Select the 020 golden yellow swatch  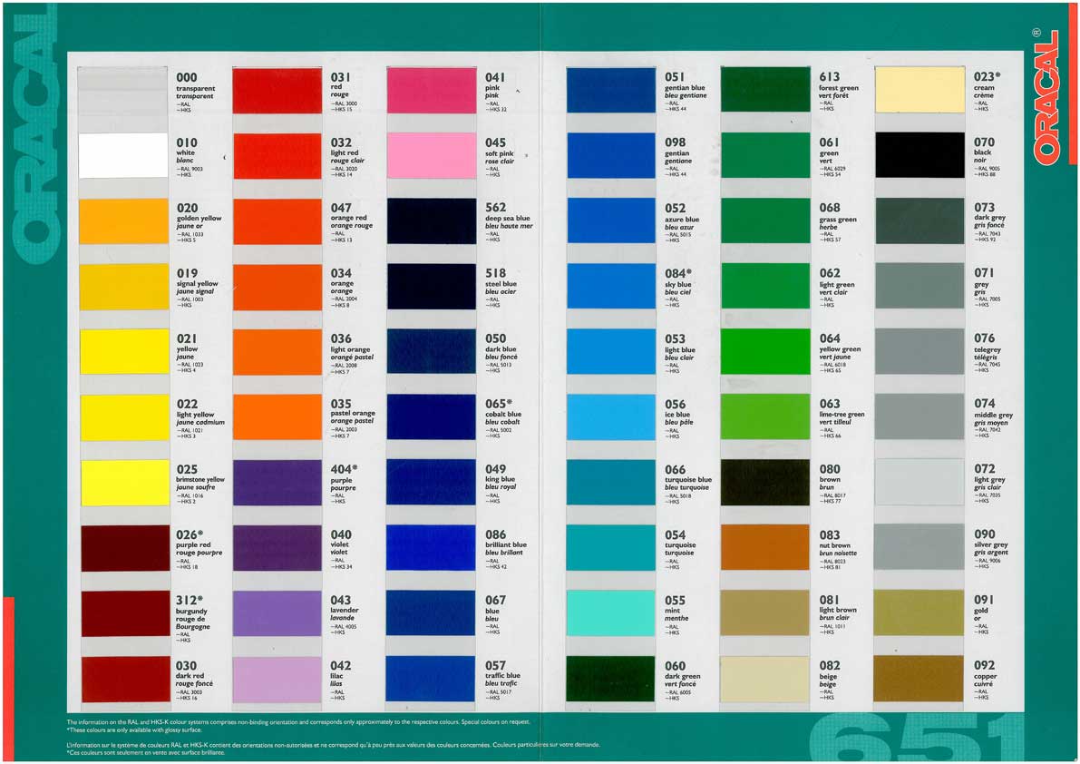tap(124, 221)
